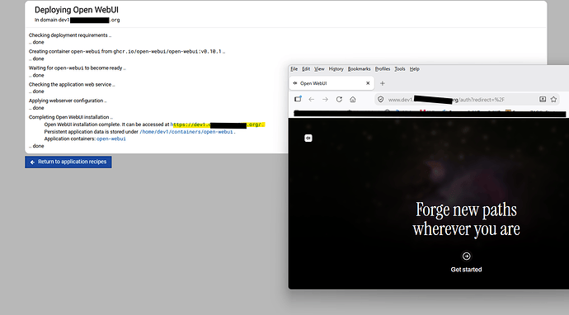Click the Creating container open-webui line
This screenshot has height=315, width=569.
point(127,51)
